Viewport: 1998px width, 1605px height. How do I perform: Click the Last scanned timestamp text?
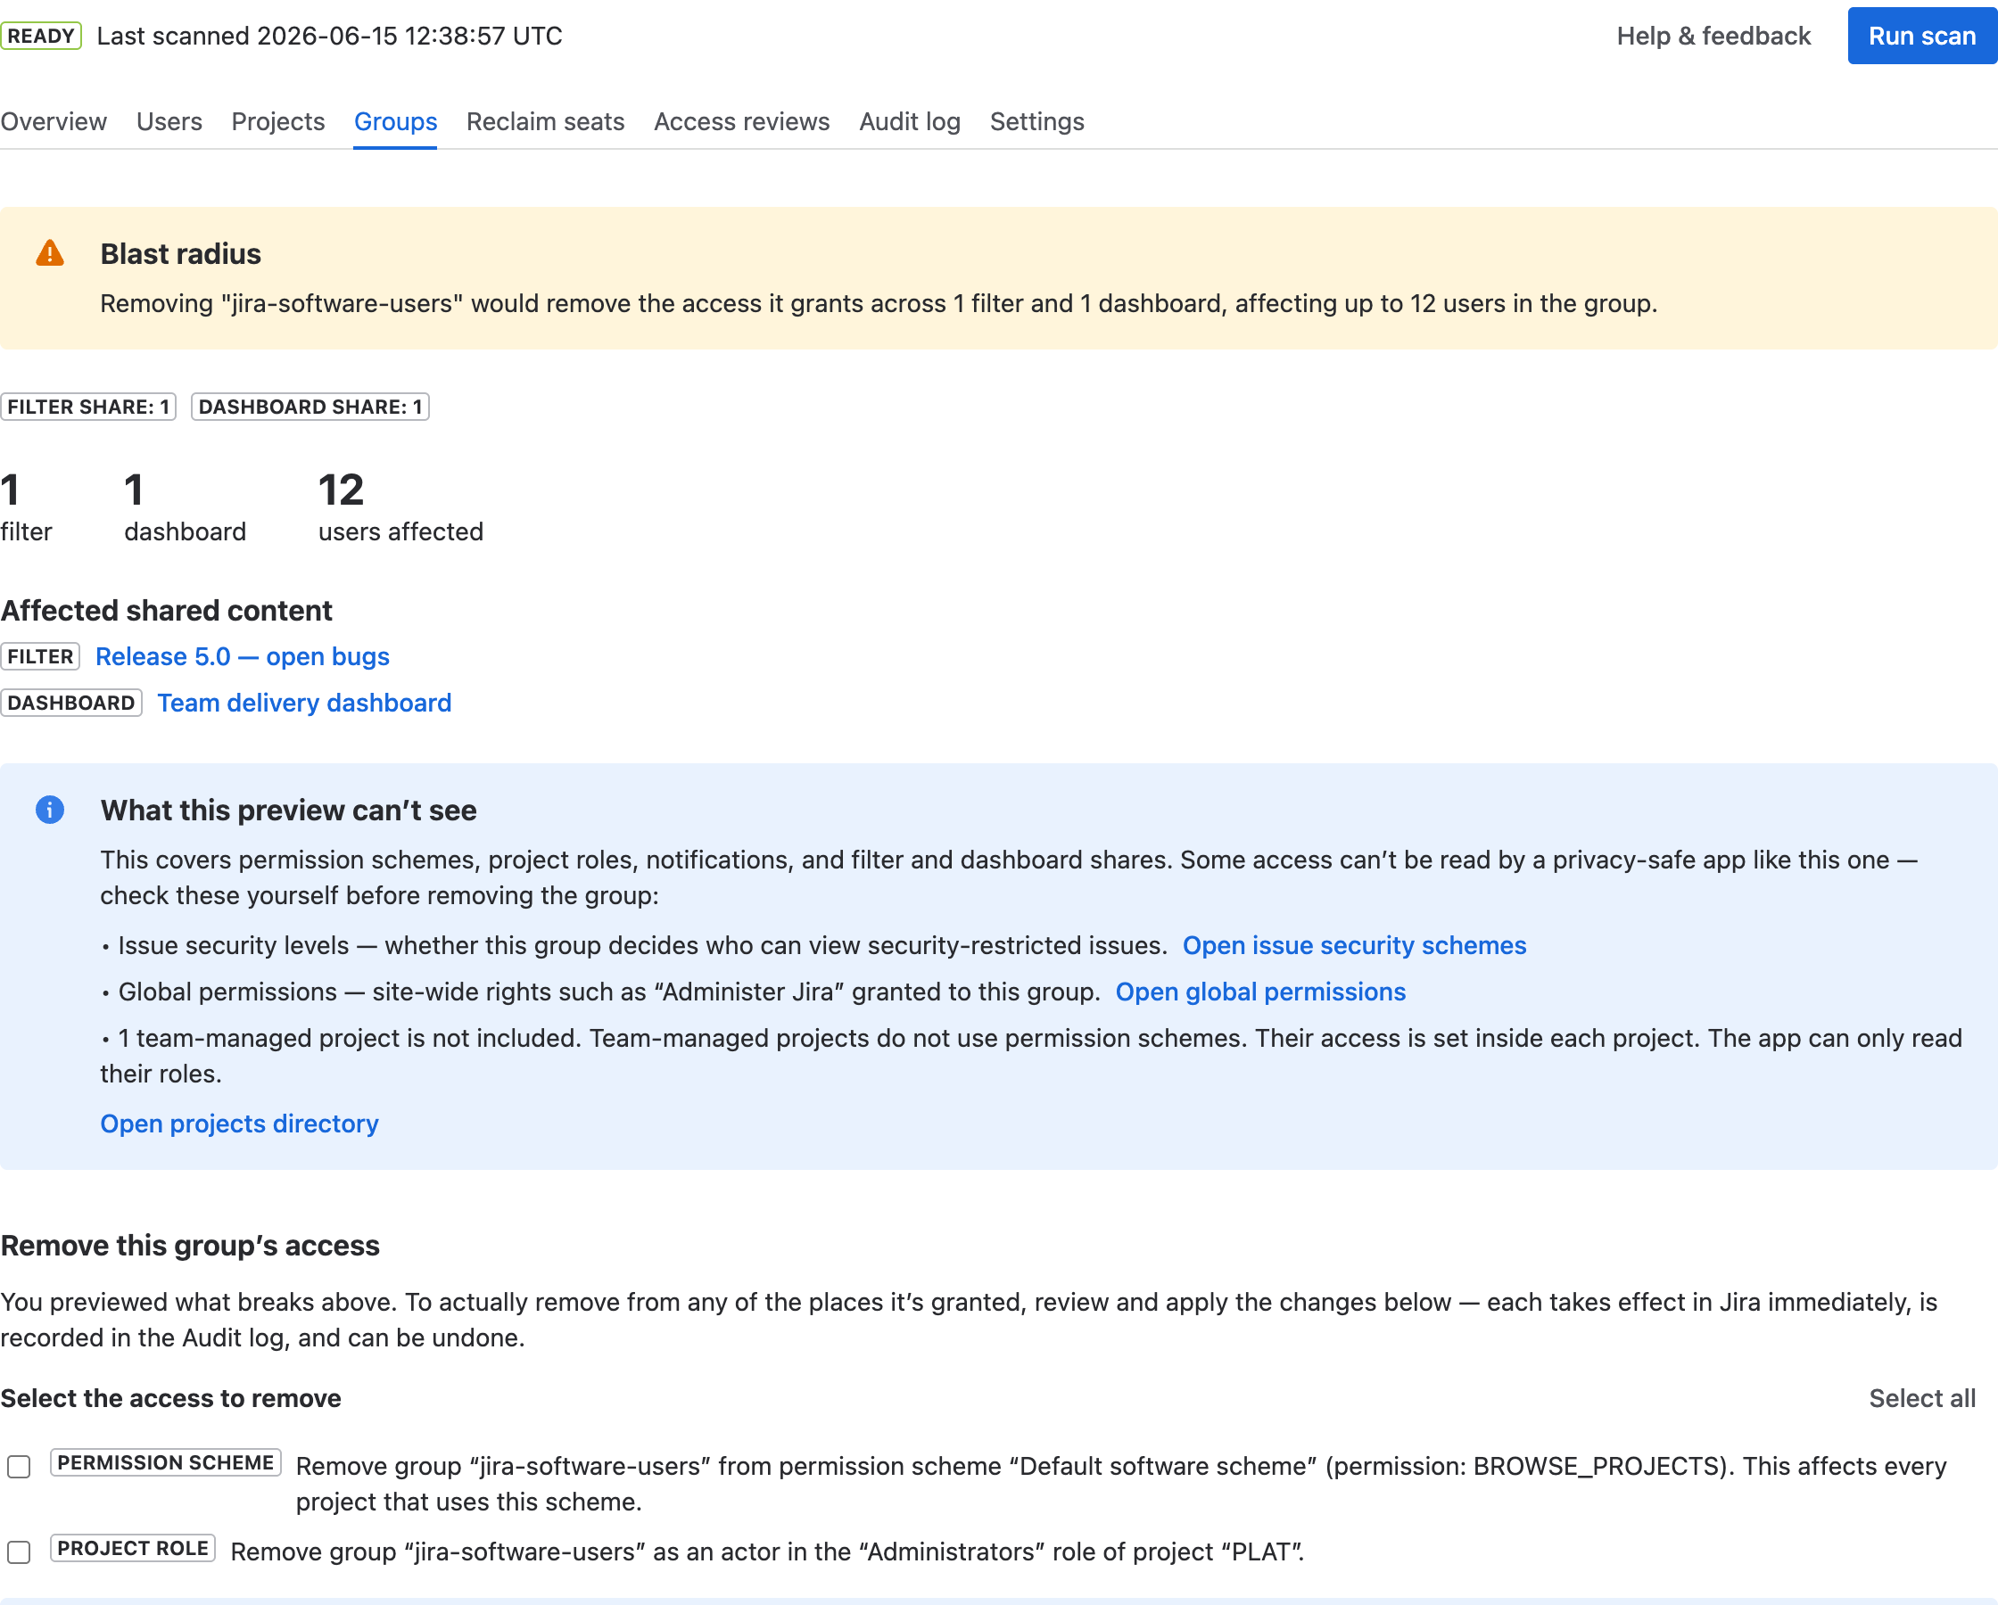[x=330, y=37]
